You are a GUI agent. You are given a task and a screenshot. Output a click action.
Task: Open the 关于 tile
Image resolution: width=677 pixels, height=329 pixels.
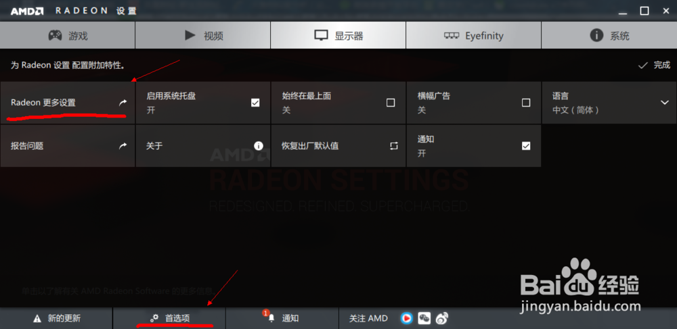[x=203, y=146]
